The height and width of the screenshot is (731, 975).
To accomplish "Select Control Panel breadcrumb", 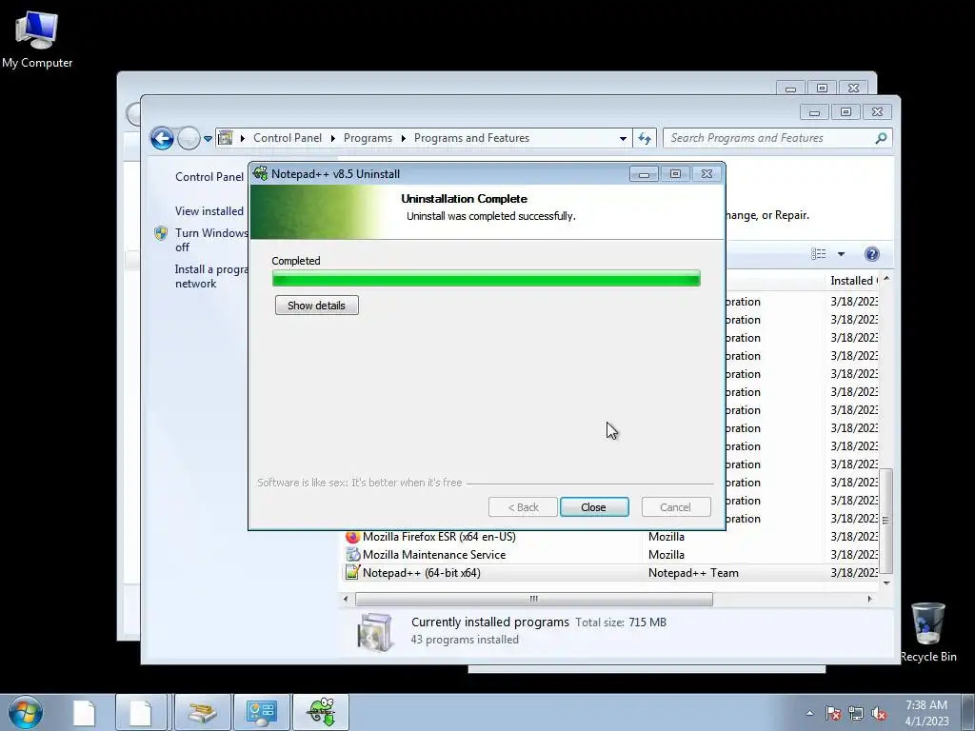I will [288, 138].
